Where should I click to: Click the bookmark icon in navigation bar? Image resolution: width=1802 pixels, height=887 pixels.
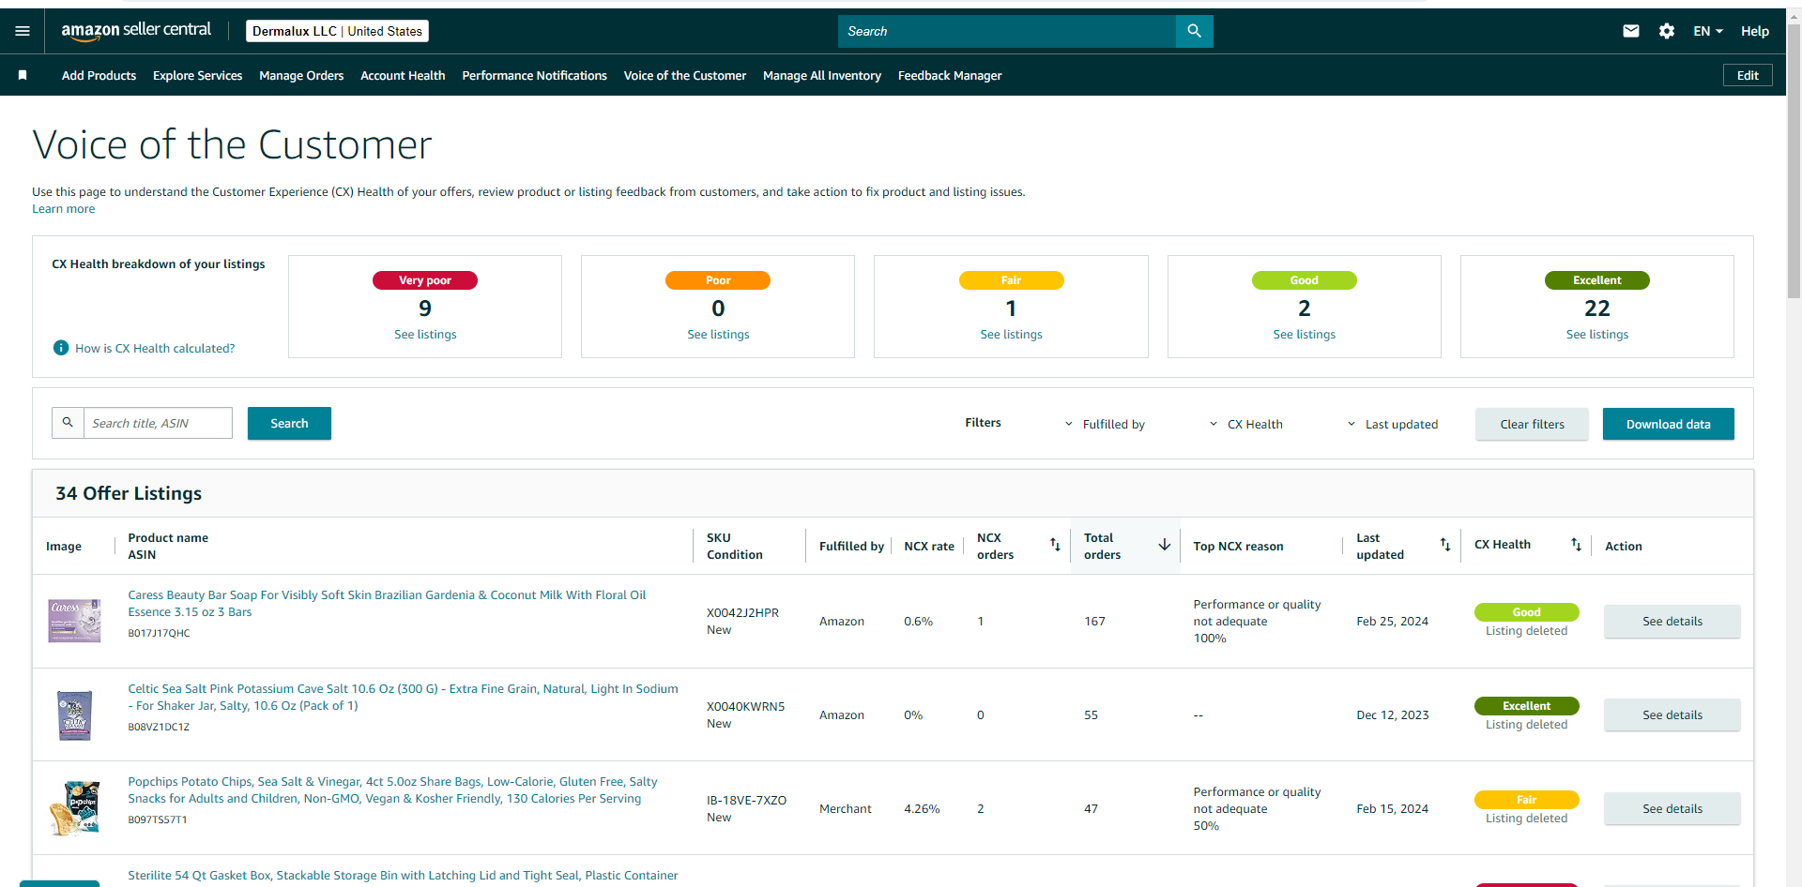[x=23, y=75]
